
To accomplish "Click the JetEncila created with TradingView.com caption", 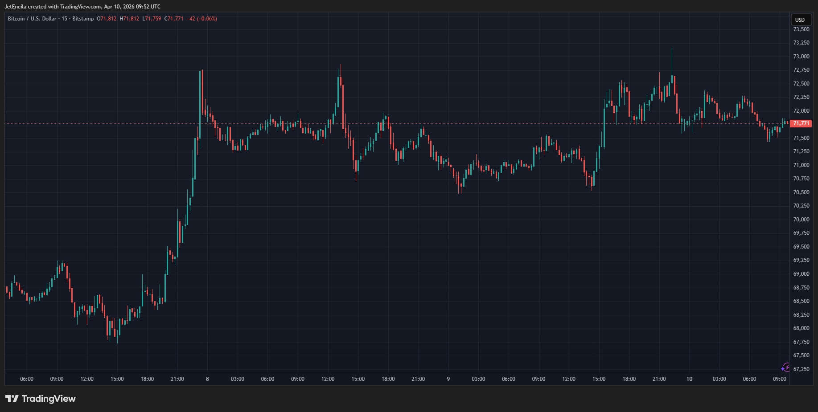I will pyautogui.click(x=82, y=7).
